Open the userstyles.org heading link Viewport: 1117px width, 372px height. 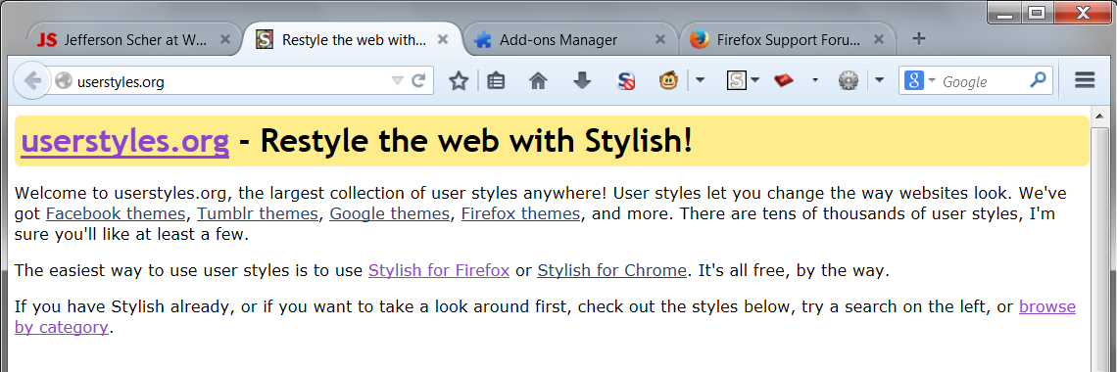[x=124, y=142]
